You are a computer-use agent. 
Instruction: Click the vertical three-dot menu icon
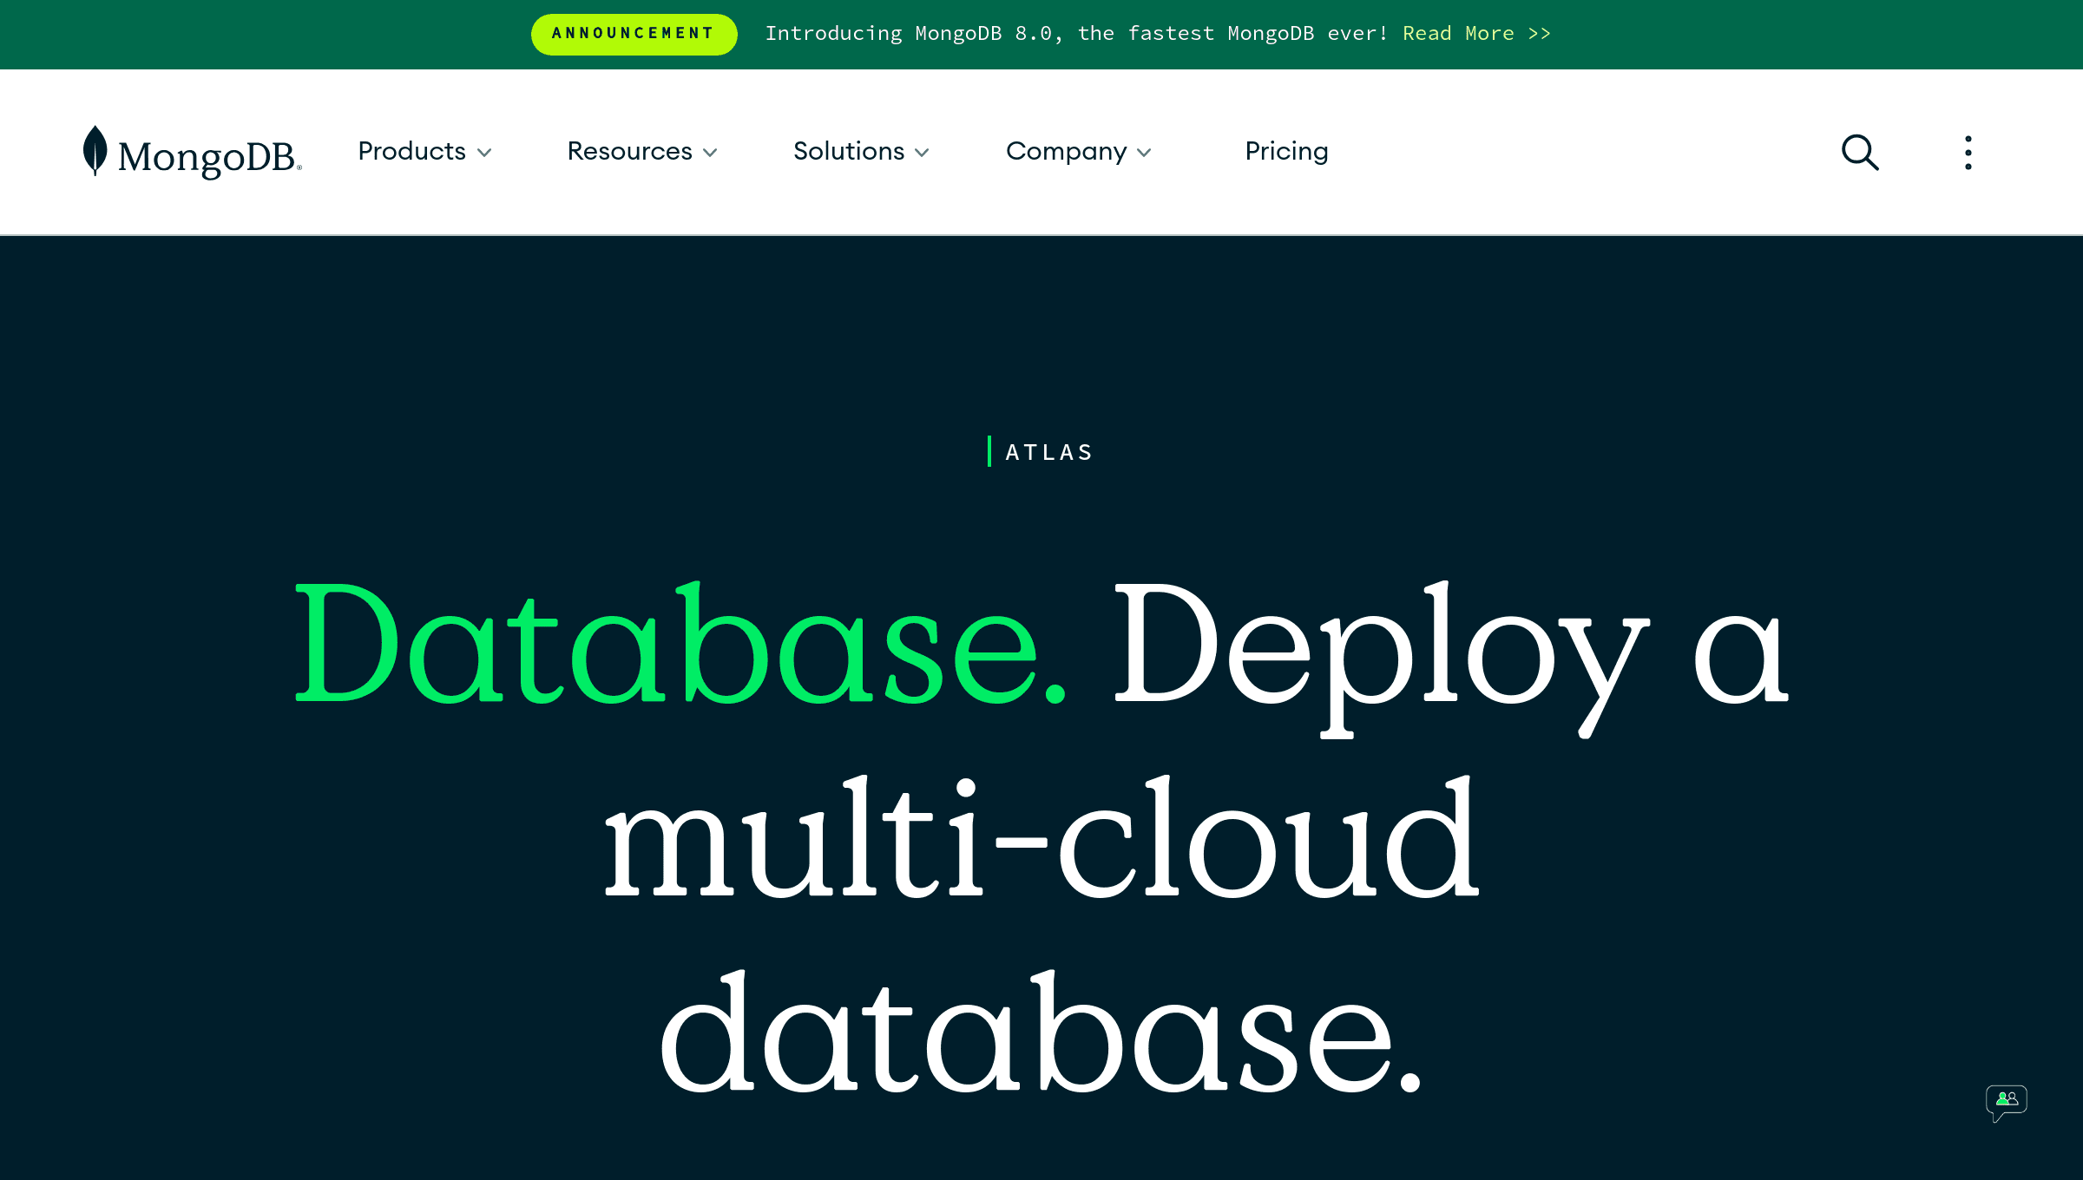(x=1968, y=152)
